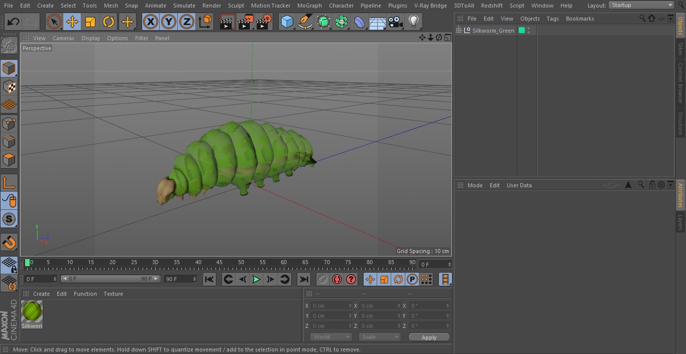Toggle Autokeying button
The height and width of the screenshot is (354, 686).
[x=337, y=279]
